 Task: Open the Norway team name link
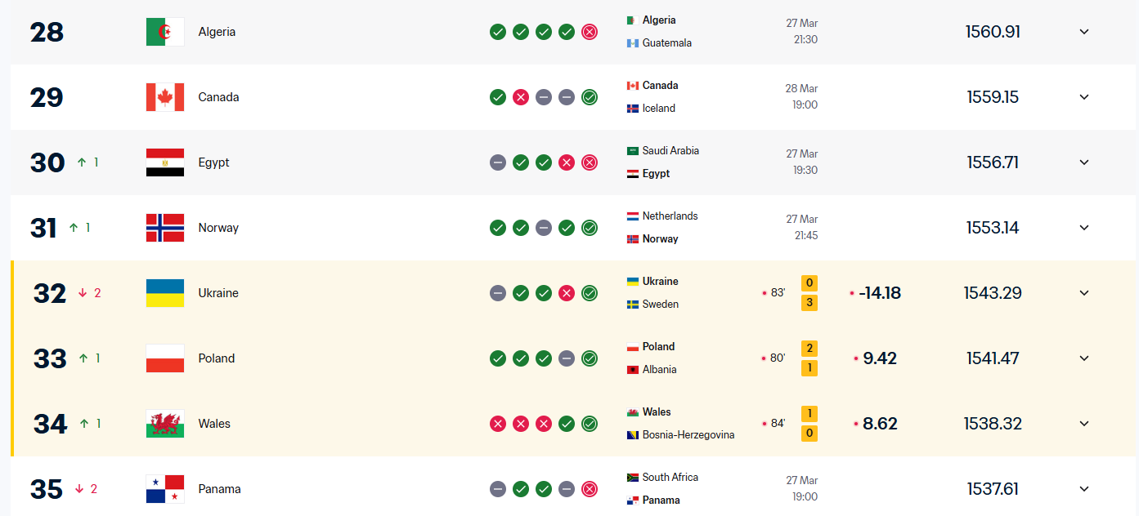218,228
